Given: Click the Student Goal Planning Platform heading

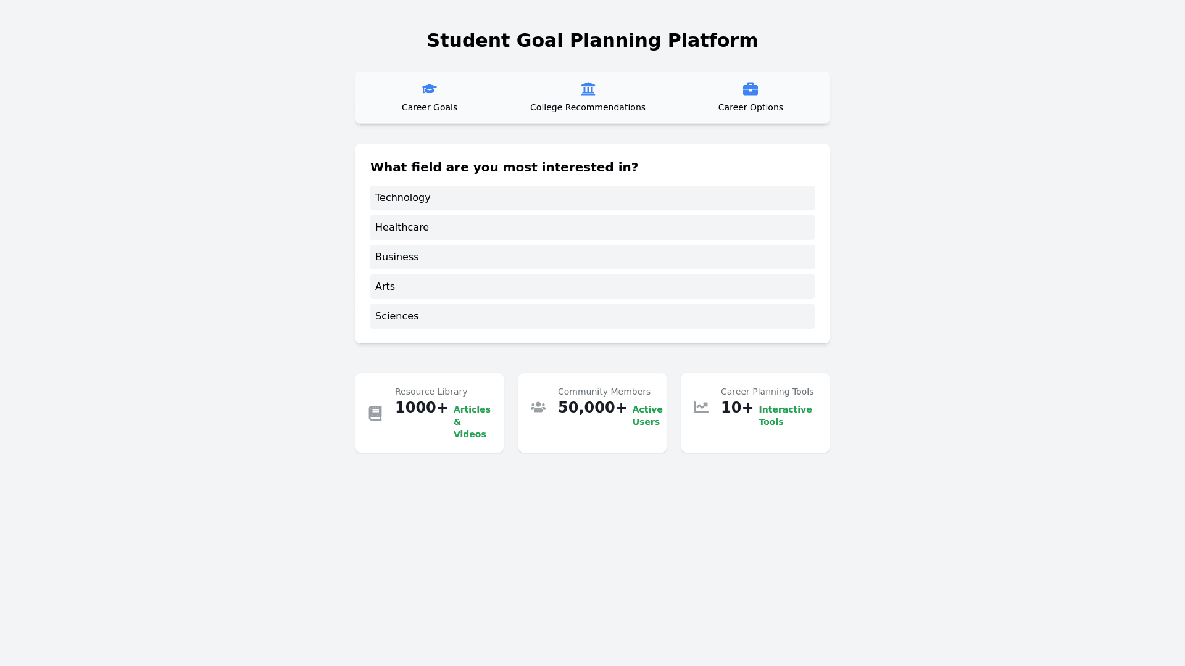Looking at the screenshot, I should [592, 41].
